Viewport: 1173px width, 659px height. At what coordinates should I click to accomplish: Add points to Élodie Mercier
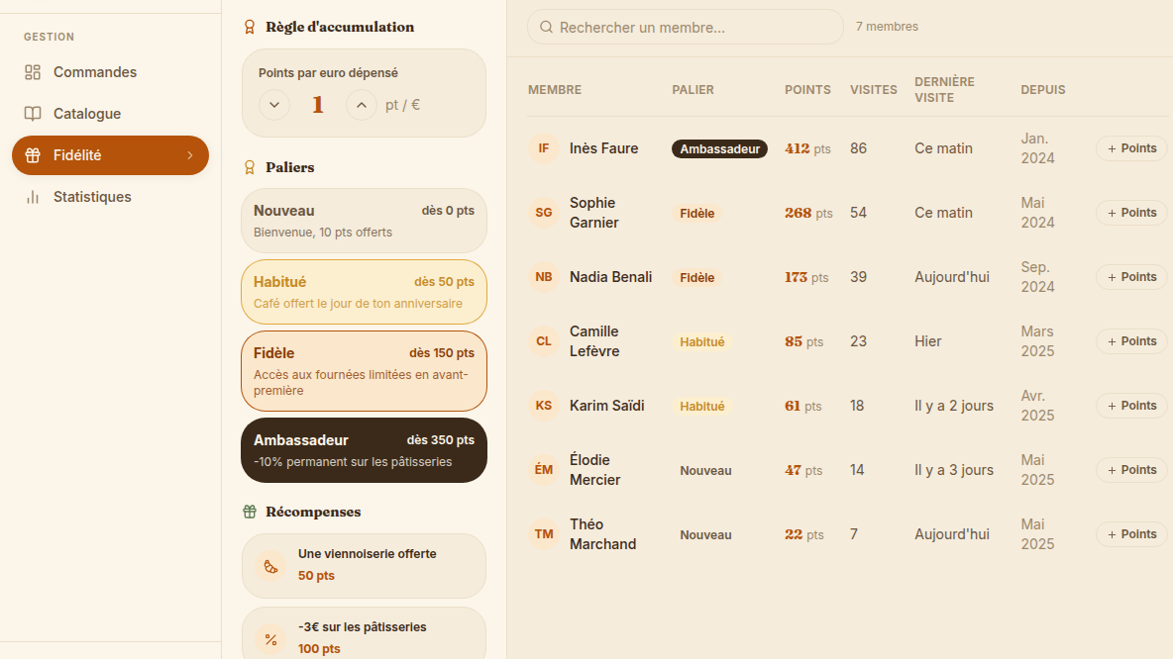(x=1131, y=470)
